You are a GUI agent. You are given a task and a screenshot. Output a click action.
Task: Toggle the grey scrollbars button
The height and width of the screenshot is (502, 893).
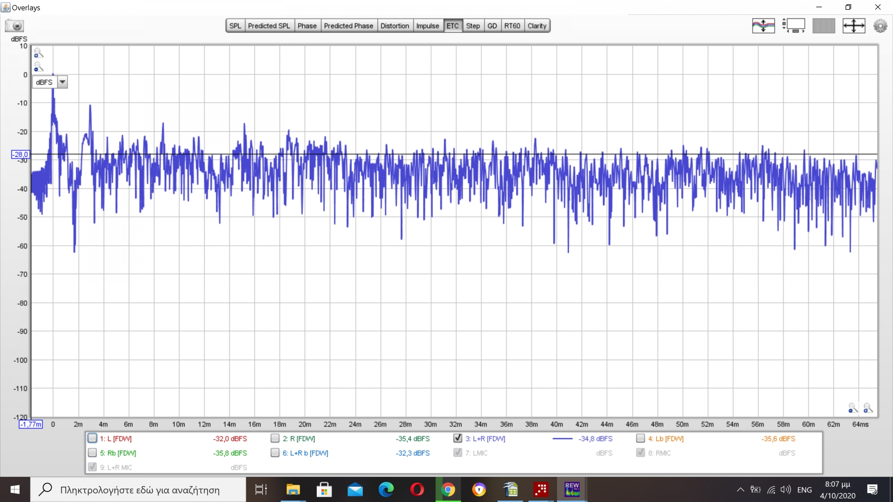coord(824,26)
